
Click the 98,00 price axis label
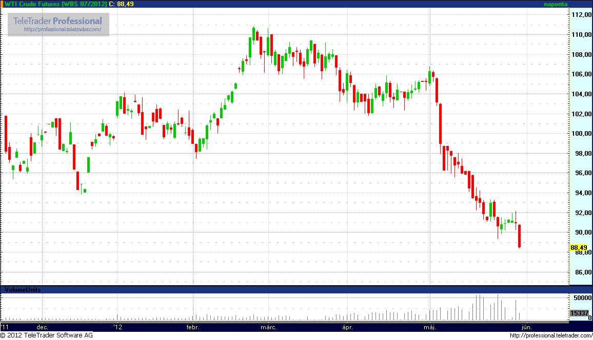tap(583, 154)
